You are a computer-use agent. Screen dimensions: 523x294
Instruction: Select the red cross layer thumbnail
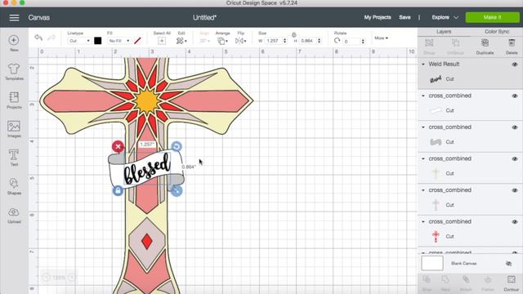[436, 236]
